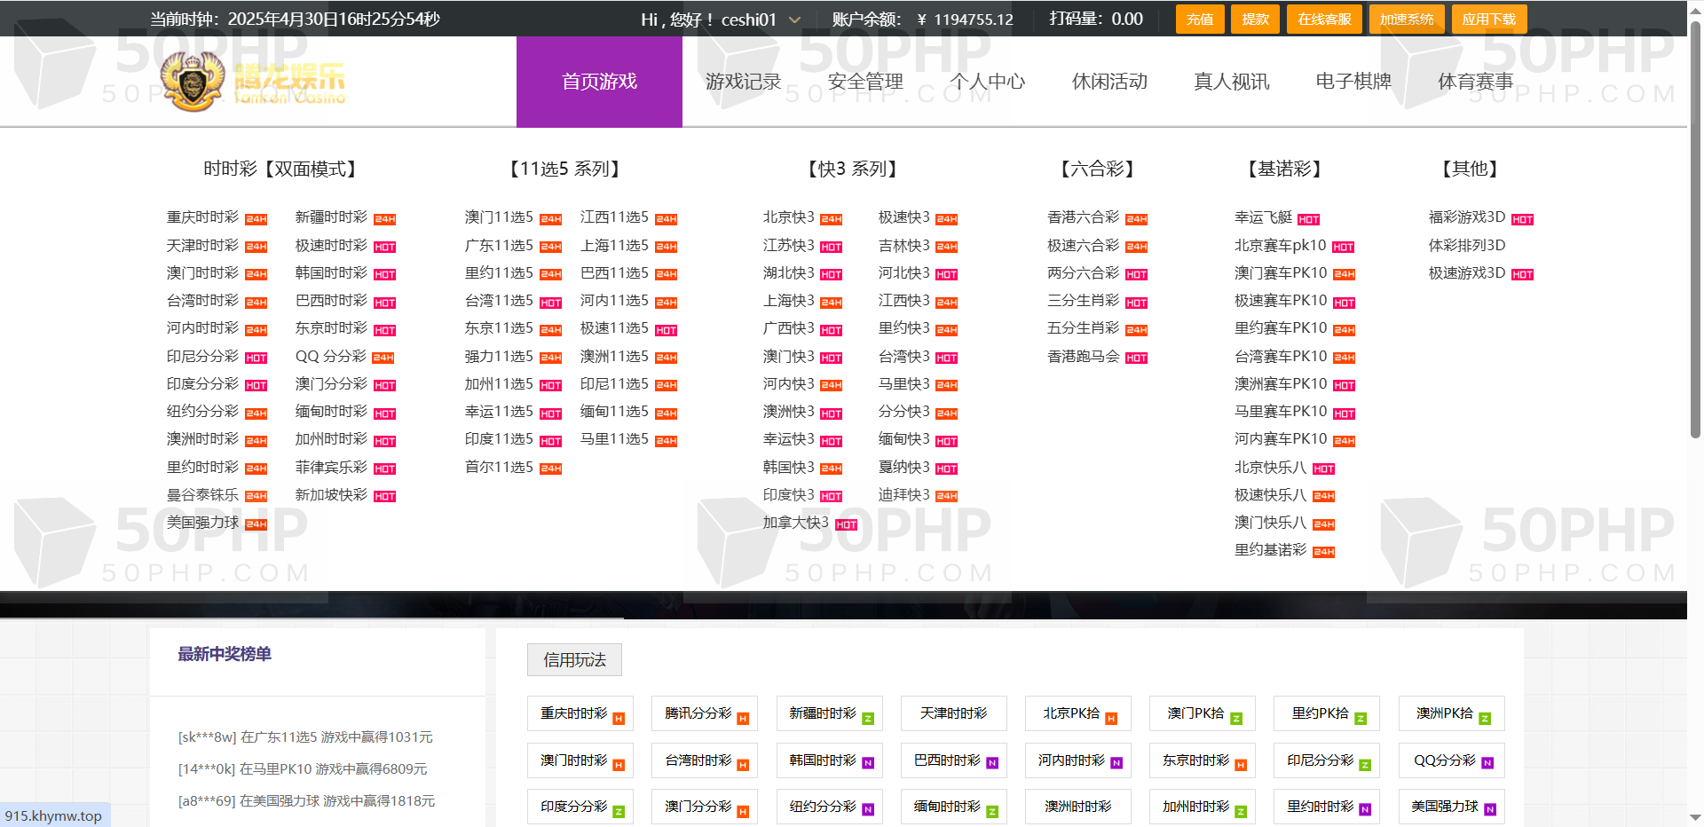Open the 加拿大快3 game link
1704x827 pixels.
click(795, 523)
